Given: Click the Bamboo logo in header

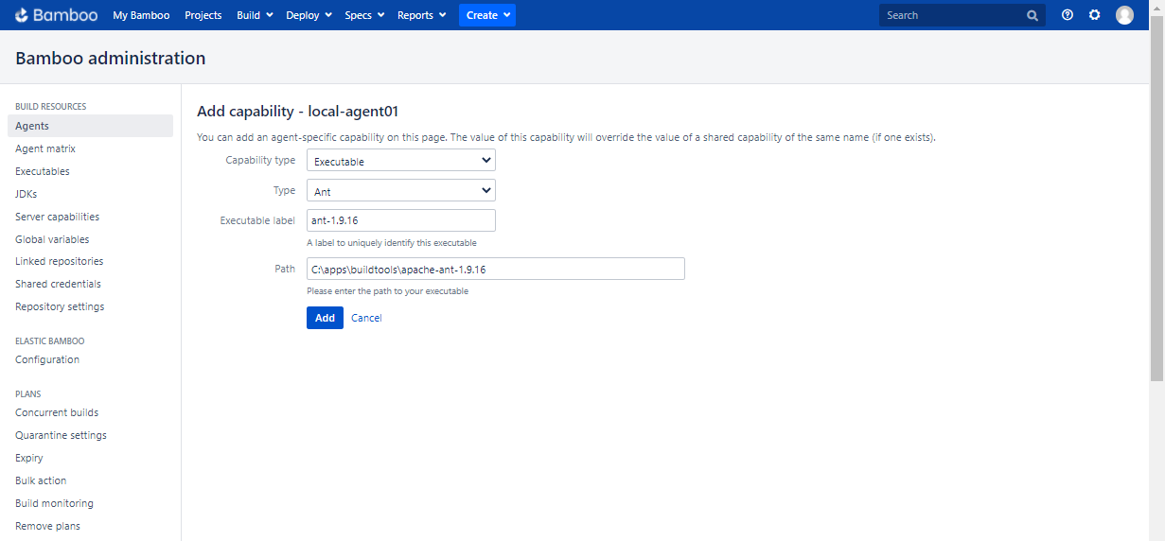Looking at the screenshot, I should [56, 15].
